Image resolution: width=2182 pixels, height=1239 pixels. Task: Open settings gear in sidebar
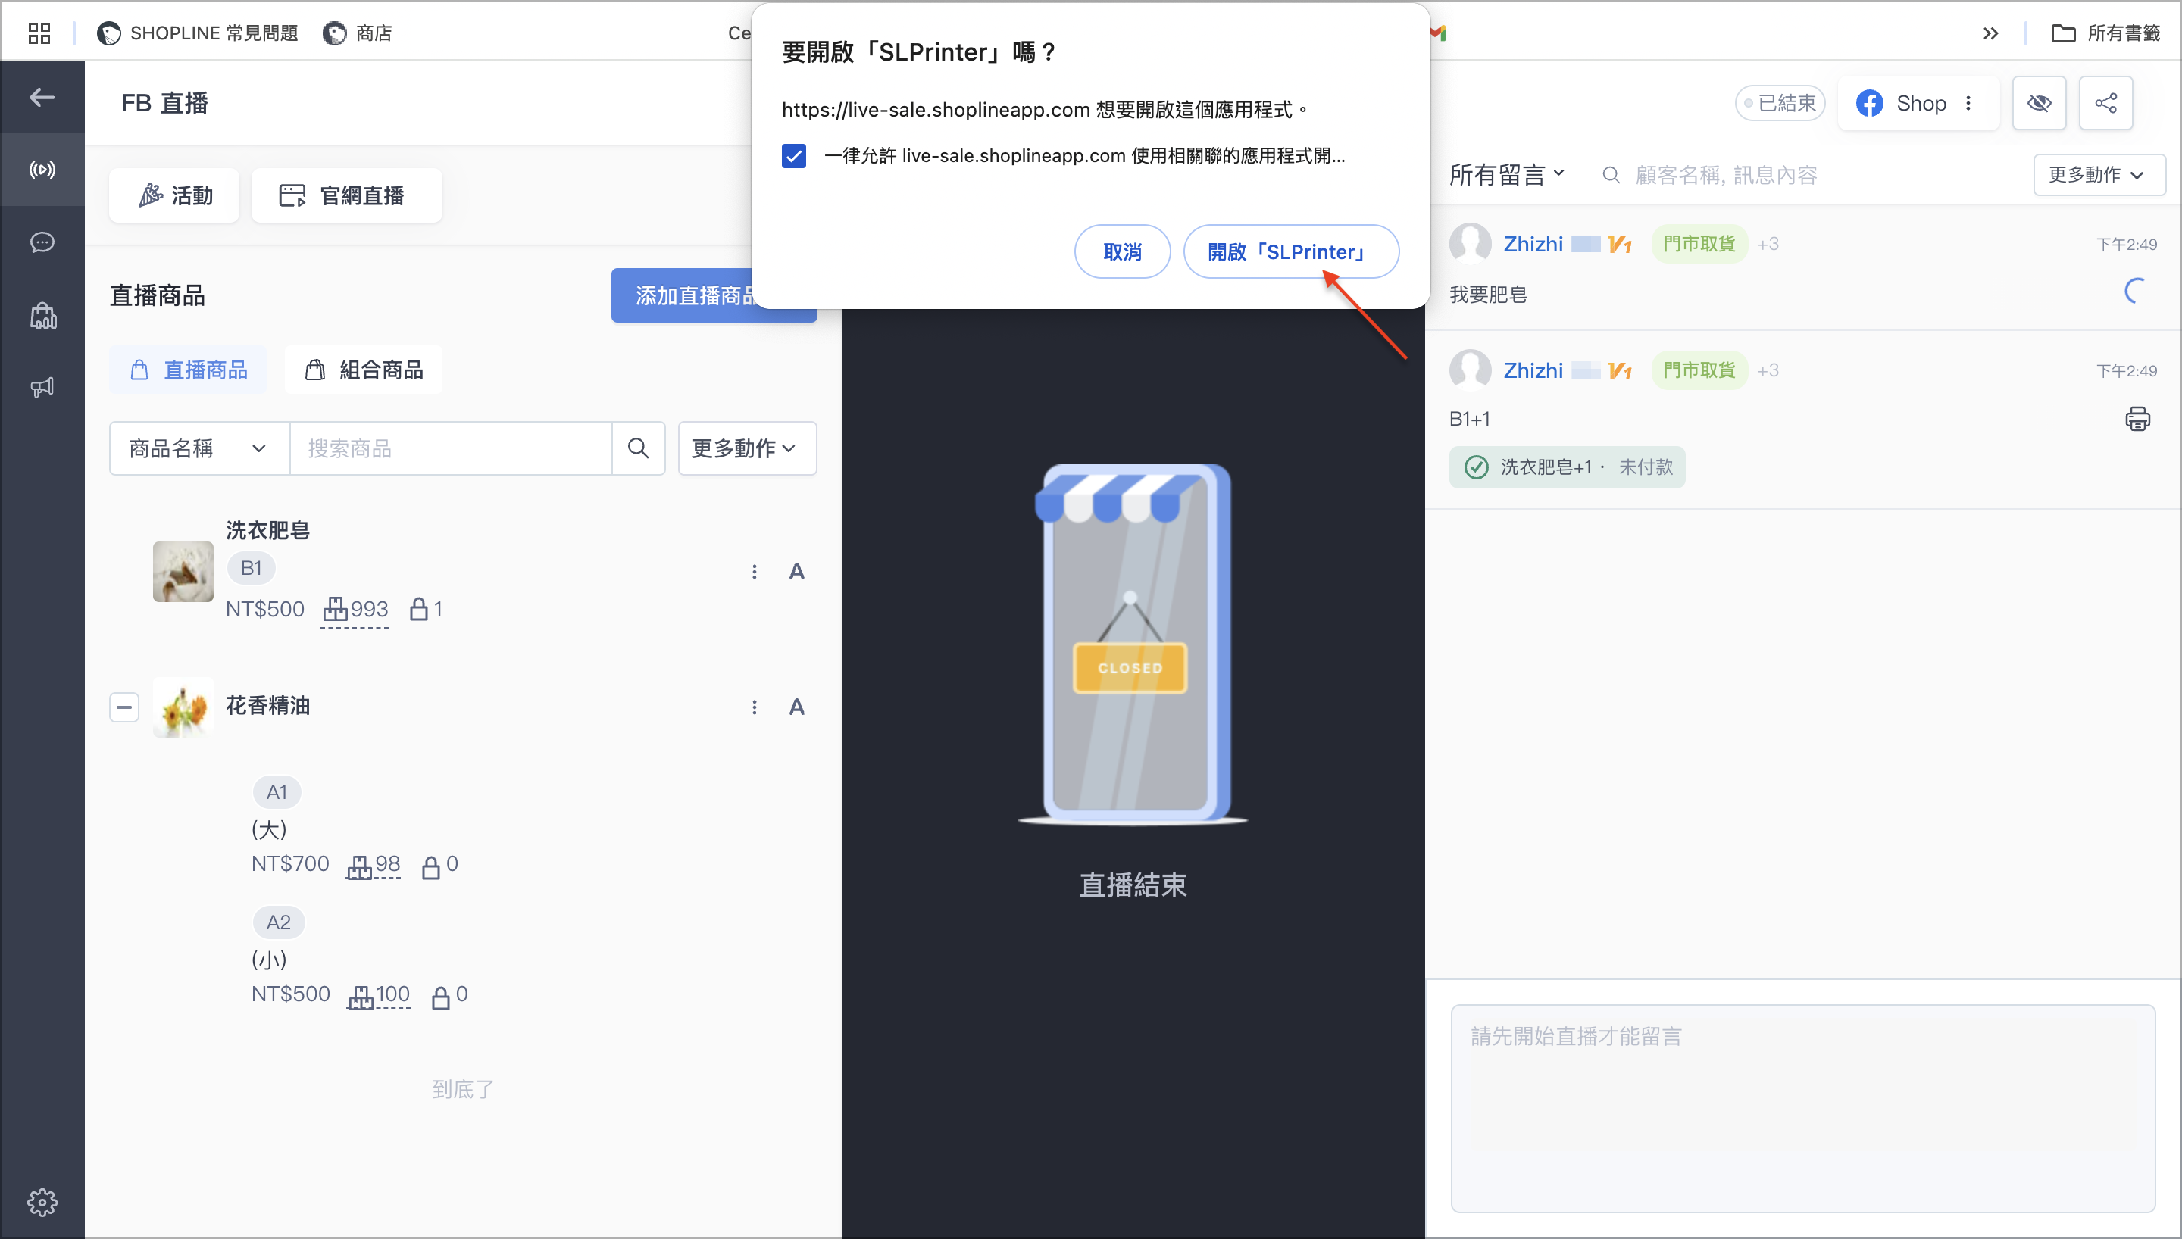point(42,1202)
